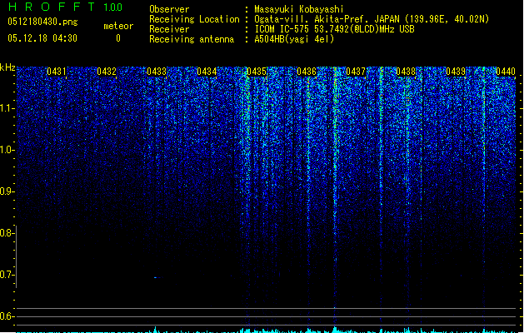The image size is (524, 333).
Task: Click the 0.7 kHz frequency tick label
Action: point(7,275)
